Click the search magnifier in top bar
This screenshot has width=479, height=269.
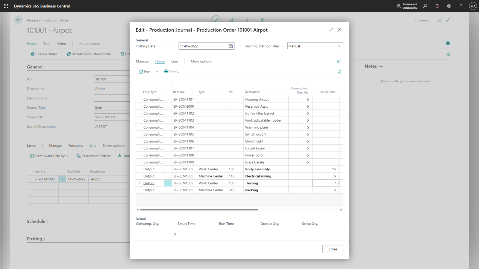(x=425, y=6)
